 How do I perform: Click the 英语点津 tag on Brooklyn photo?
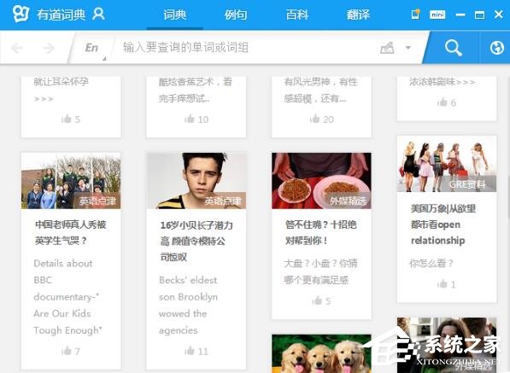pyautogui.click(x=223, y=201)
